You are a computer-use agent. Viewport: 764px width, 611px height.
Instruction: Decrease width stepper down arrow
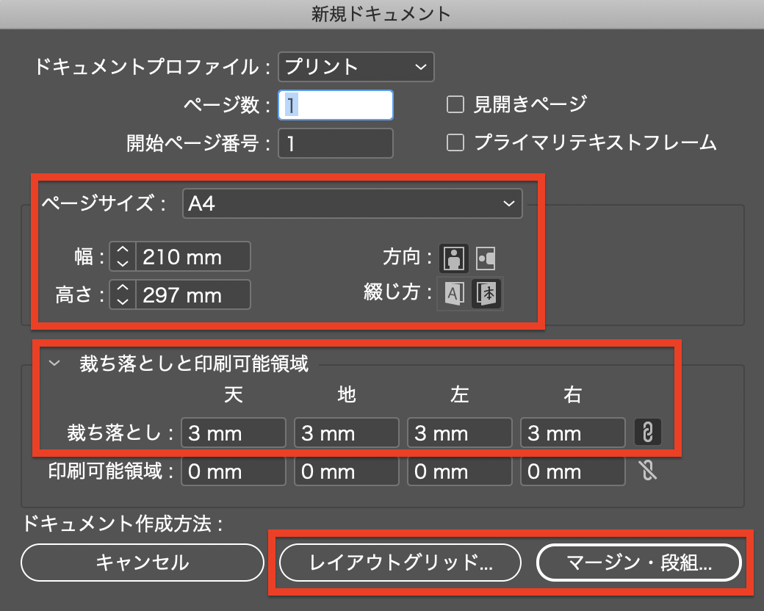123,264
